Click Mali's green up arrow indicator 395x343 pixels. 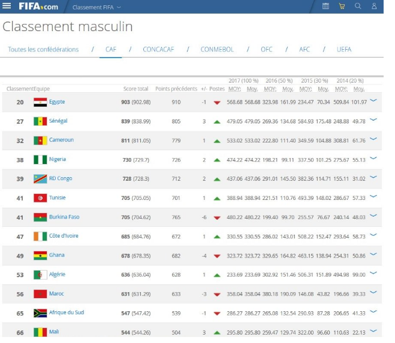coord(217,333)
